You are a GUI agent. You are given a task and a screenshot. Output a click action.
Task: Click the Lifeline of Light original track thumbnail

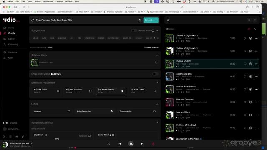pyautogui.click(x=35, y=62)
